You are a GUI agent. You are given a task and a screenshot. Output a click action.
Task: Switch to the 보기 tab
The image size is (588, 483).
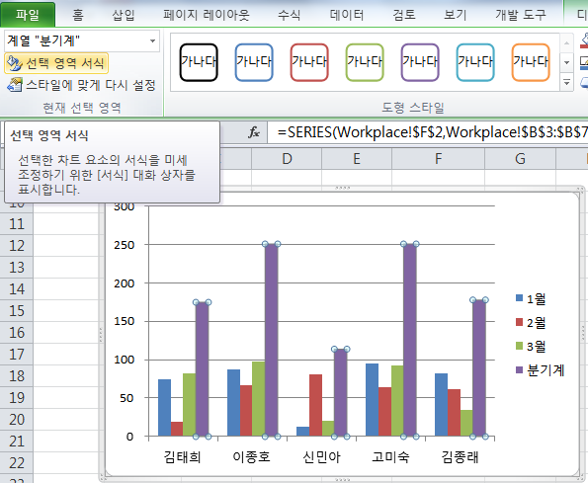(455, 15)
